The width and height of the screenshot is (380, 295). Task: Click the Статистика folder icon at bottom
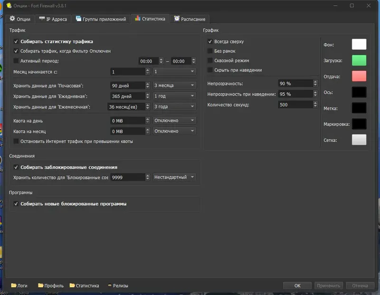coord(72,285)
